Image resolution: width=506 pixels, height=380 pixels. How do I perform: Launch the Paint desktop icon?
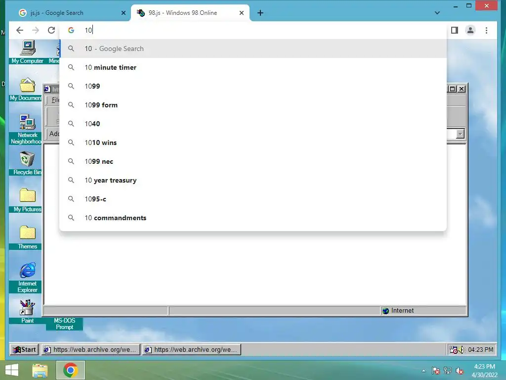pyautogui.click(x=28, y=312)
